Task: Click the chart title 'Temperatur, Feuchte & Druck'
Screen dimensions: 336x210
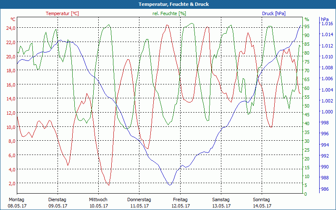Action: [x=173, y=4]
